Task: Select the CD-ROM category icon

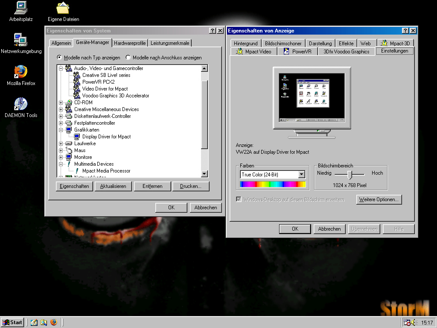Action: [69, 102]
